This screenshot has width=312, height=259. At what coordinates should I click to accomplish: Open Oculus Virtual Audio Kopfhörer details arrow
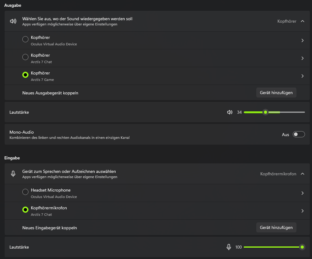[303, 40]
